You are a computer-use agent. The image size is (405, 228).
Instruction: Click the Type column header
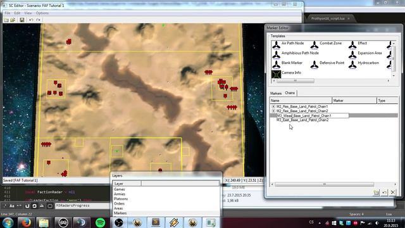(387, 101)
